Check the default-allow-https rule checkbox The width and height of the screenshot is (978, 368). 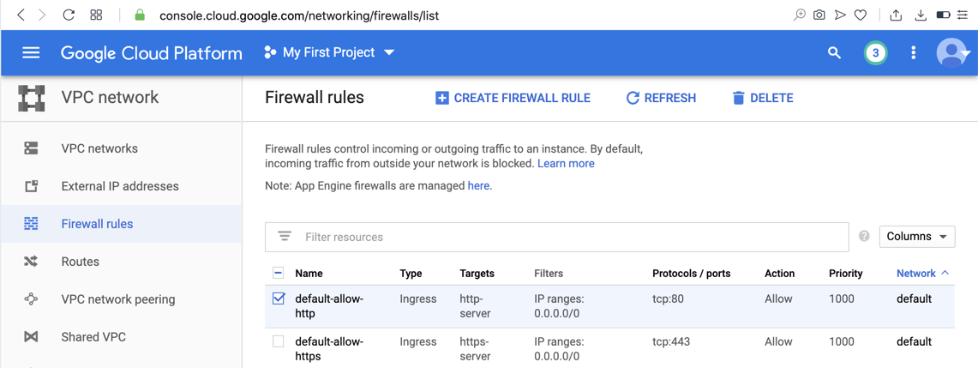pos(279,341)
